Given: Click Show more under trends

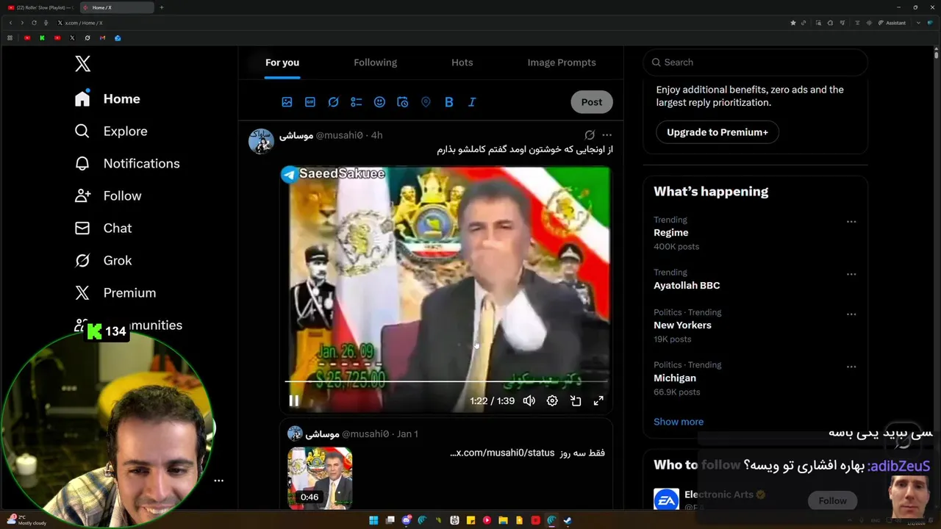Looking at the screenshot, I should 679,422.
